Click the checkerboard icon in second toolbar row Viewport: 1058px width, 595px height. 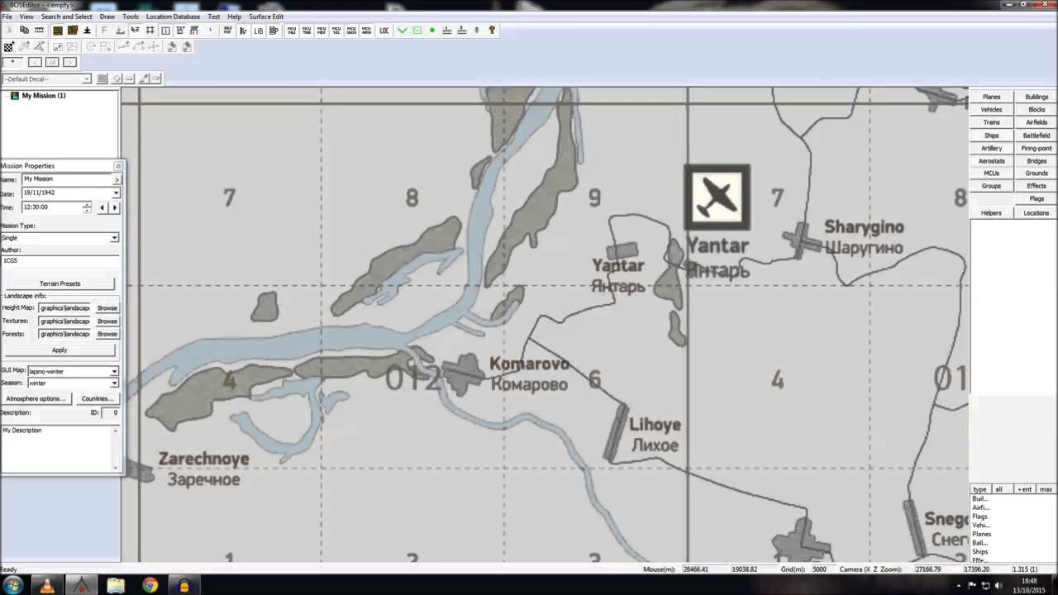9,47
